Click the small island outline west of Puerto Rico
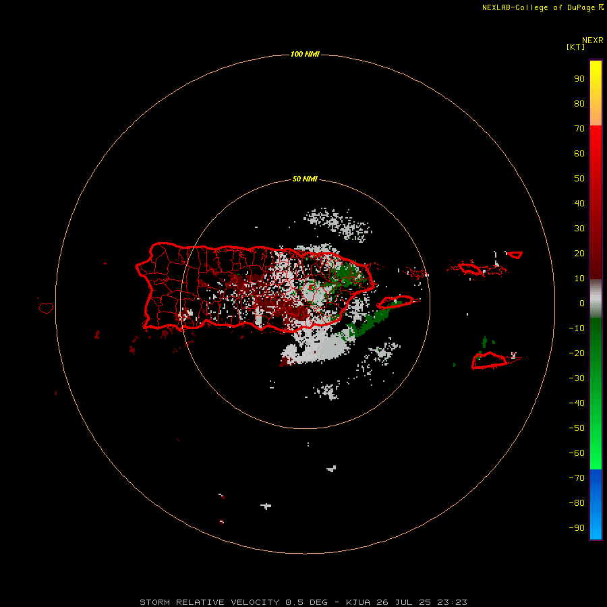This screenshot has width=607, height=607. (46, 308)
